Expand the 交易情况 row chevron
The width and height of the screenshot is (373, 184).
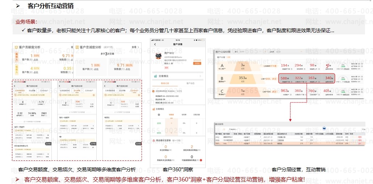[200, 76]
